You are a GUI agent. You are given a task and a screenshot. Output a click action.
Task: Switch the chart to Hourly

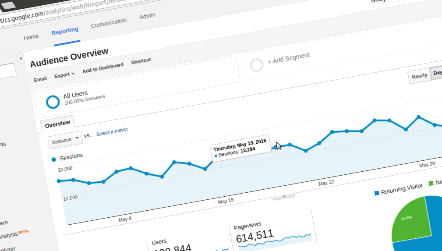click(419, 76)
